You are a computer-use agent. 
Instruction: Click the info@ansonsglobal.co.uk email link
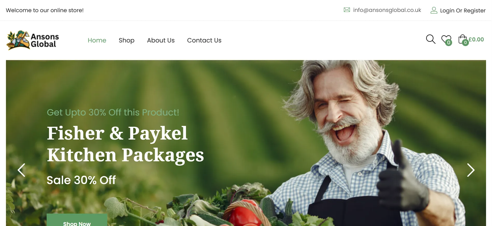(387, 10)
